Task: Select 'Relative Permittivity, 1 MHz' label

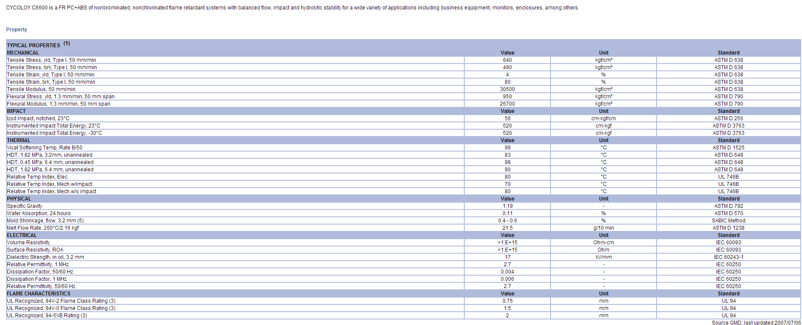Action: click(x=38, y=264)
